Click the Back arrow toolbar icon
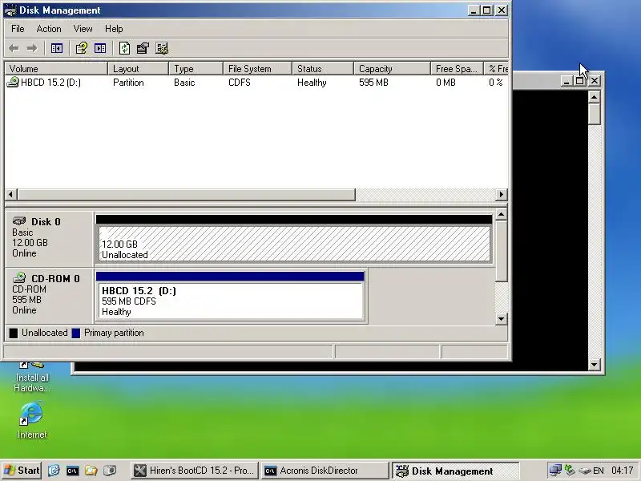 coord(14,48)
